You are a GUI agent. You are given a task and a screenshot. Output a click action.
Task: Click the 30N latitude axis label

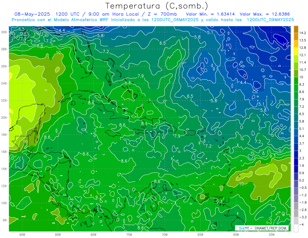4,32
